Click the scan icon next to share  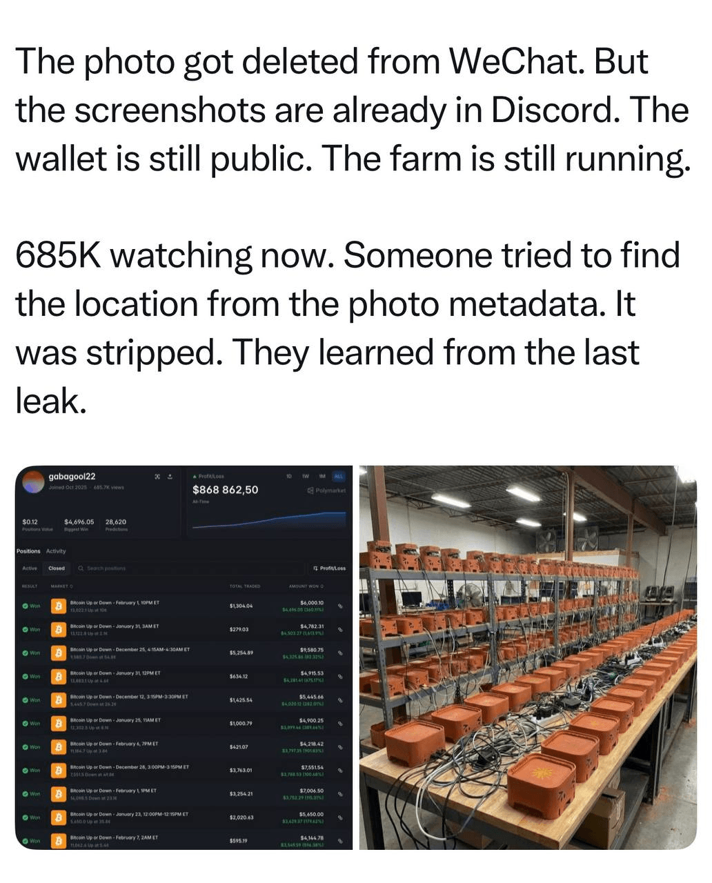tap(157, 477)
